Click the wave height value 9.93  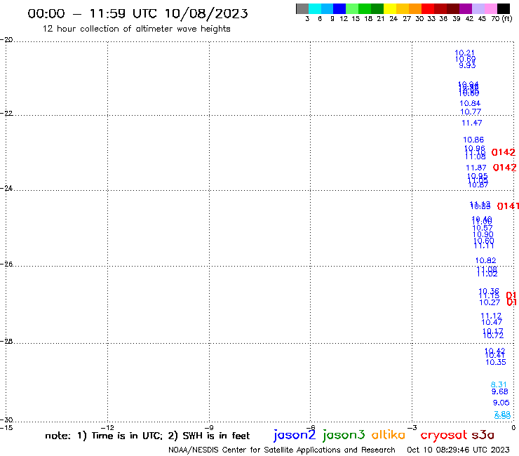point(467,65)
